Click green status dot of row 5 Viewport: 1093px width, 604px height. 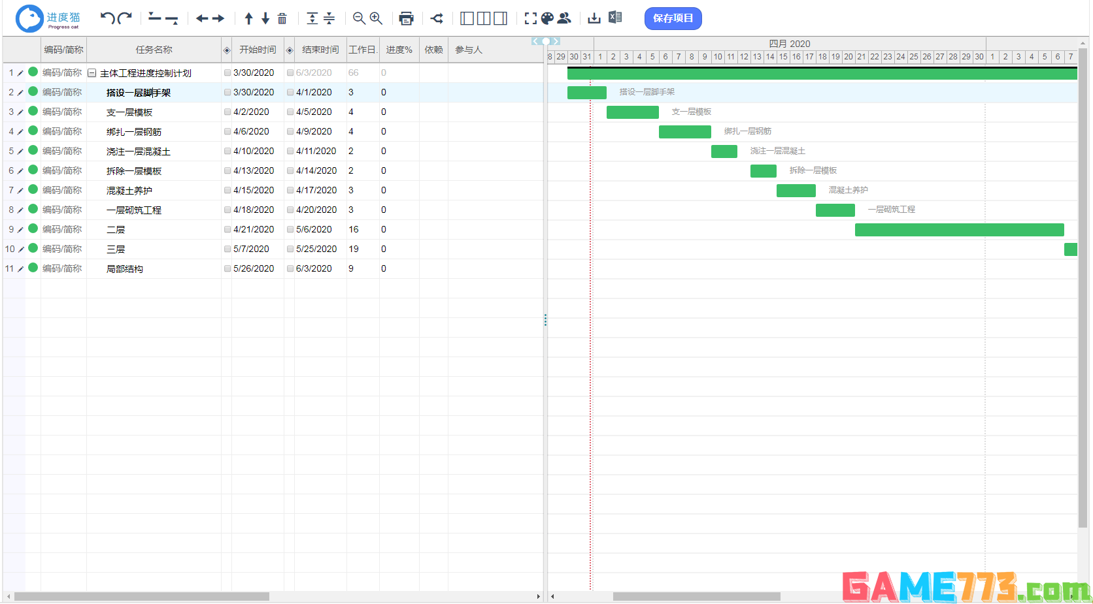point(33,150)
